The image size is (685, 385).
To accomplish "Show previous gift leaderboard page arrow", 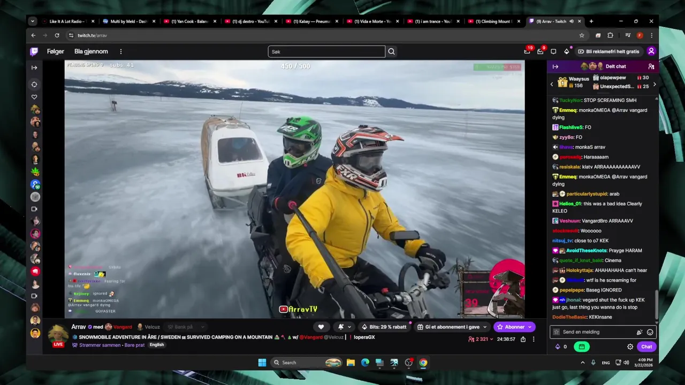I will (x=552, y=84).
